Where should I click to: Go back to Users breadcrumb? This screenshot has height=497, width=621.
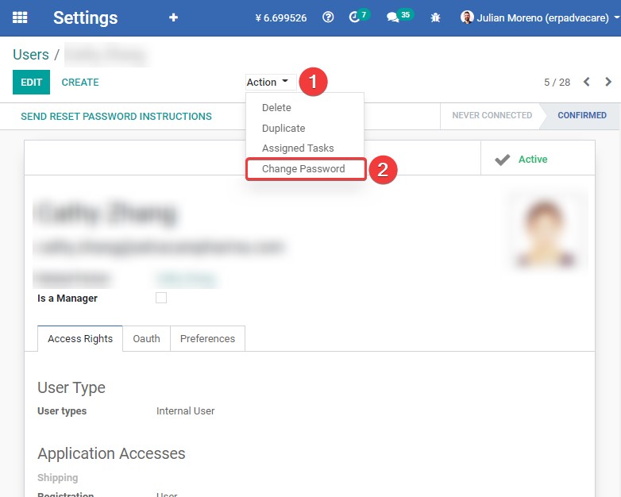(31, 55)
